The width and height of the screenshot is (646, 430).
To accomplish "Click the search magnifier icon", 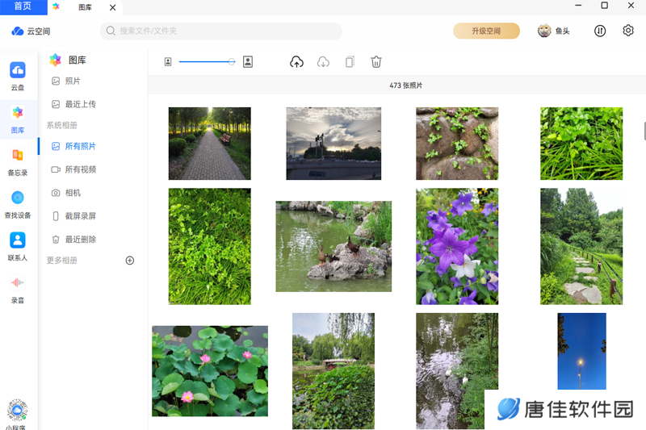I will (111, 31).
